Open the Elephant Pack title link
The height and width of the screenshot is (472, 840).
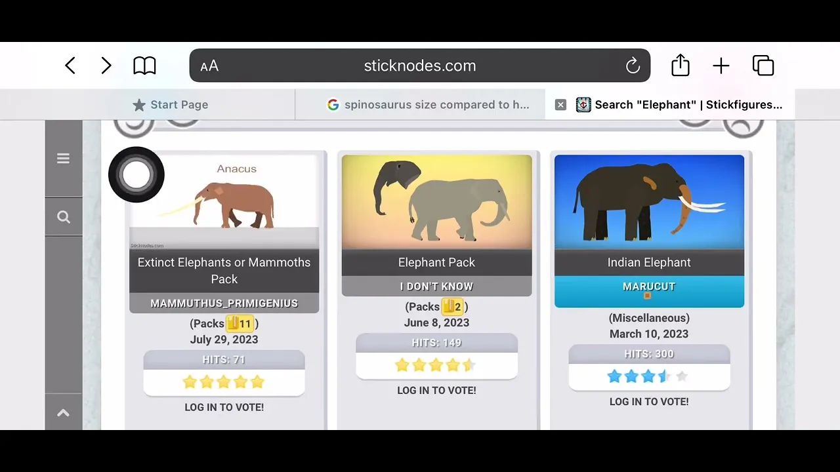tap(437, 262)
